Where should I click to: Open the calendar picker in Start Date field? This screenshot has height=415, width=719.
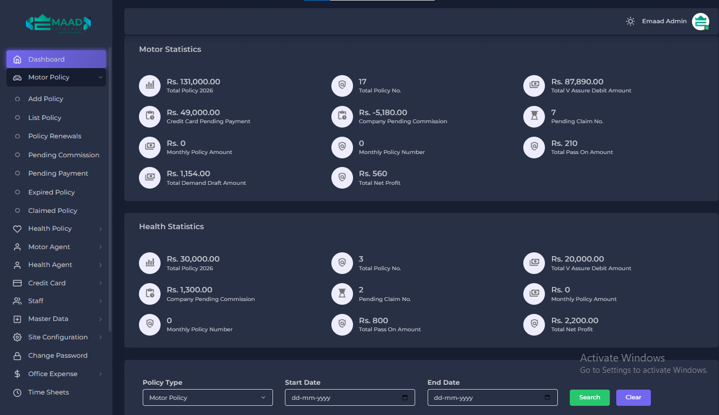[x=405, y=398]
